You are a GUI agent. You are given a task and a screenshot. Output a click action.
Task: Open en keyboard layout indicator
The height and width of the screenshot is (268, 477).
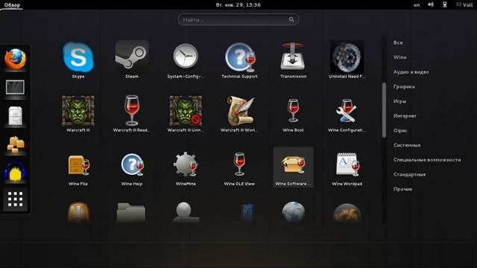pos(417,5)
